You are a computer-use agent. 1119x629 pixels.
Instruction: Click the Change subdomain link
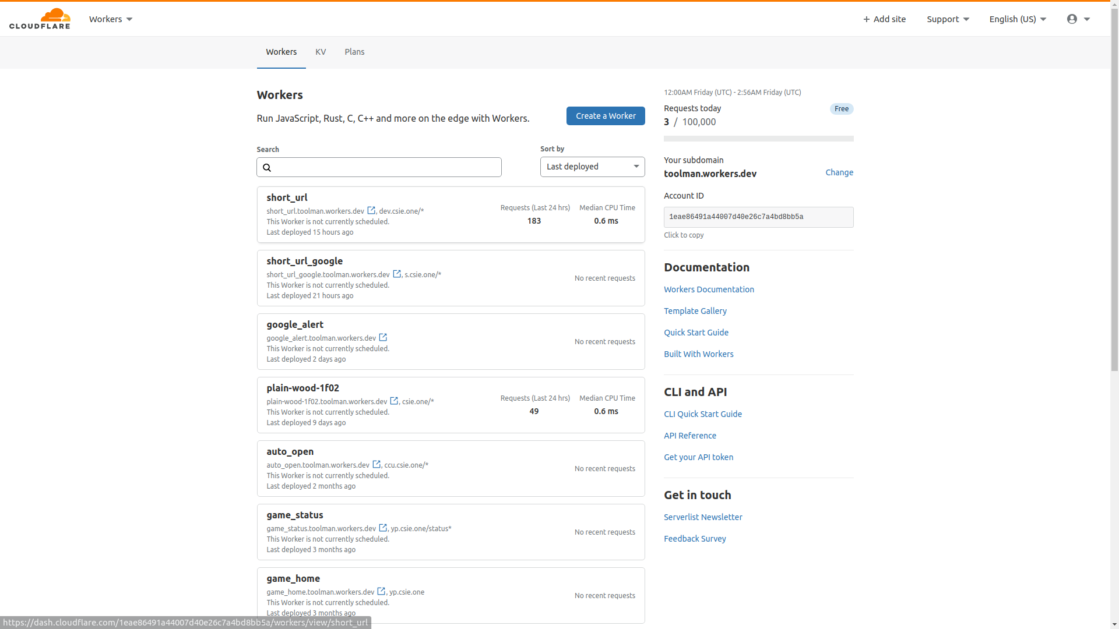pyautogui.click(x=839, y=172)
